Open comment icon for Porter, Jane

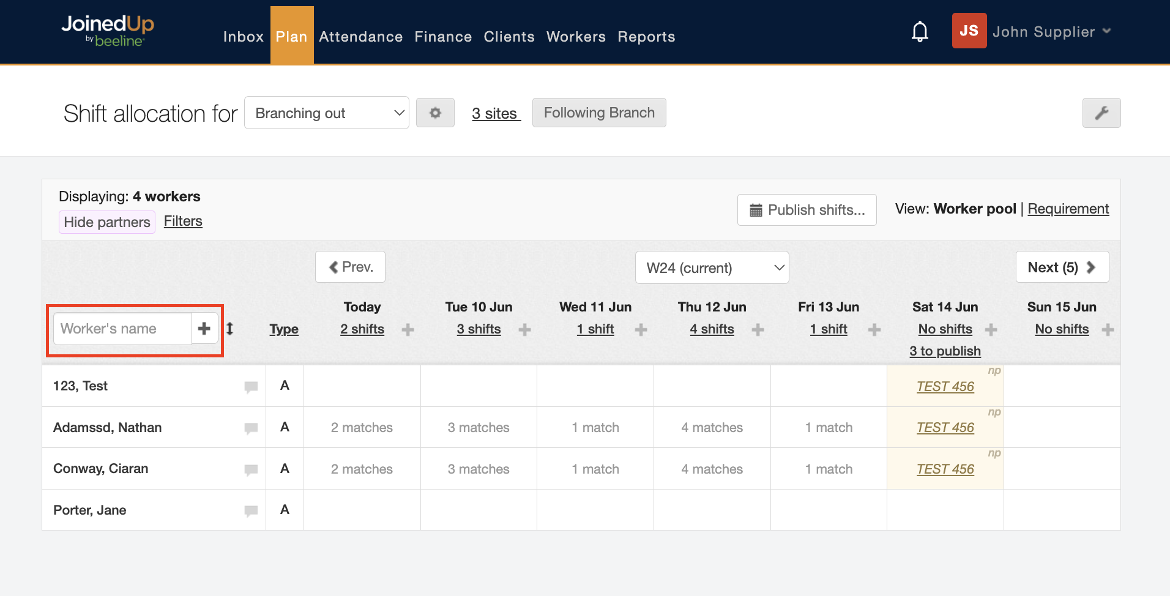251,510
